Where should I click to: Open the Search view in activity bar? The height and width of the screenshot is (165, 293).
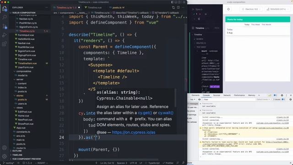click(x=5, y=17)
